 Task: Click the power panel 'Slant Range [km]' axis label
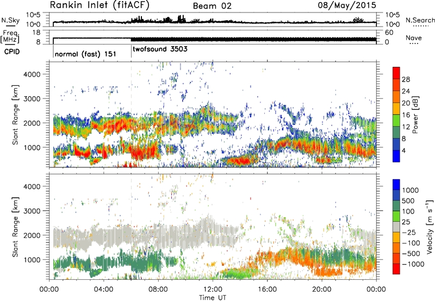[x=15, y=115]
